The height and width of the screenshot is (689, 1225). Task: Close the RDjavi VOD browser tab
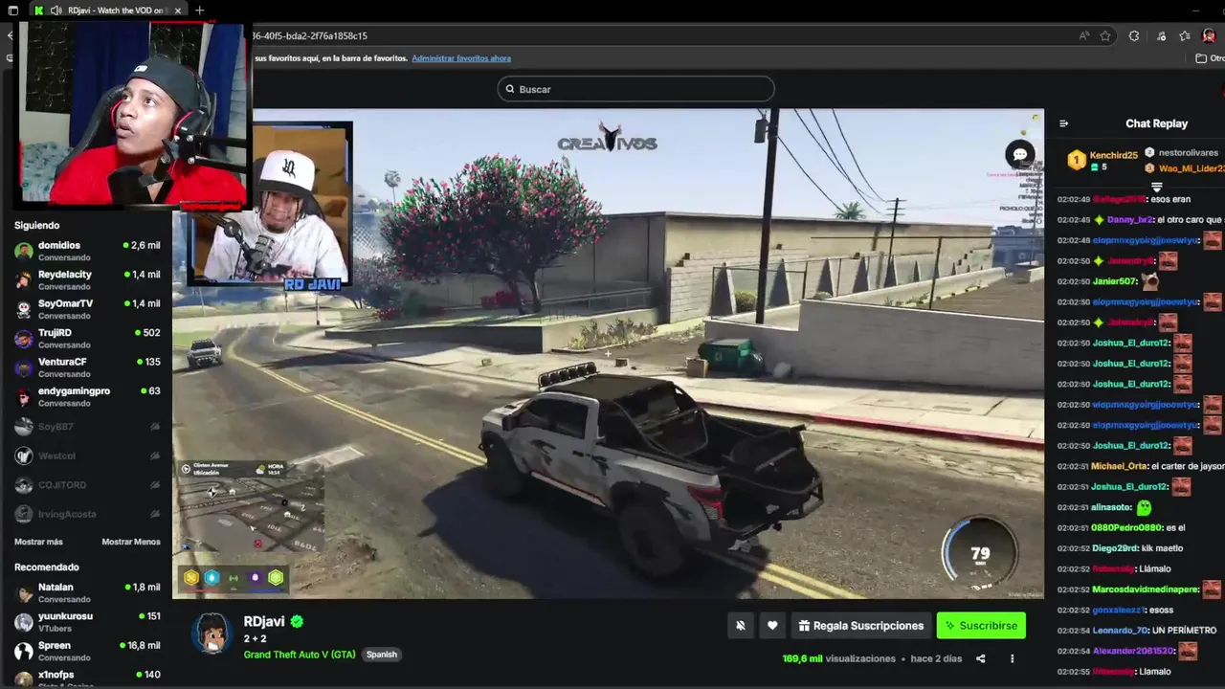click(x=178, y=11)
